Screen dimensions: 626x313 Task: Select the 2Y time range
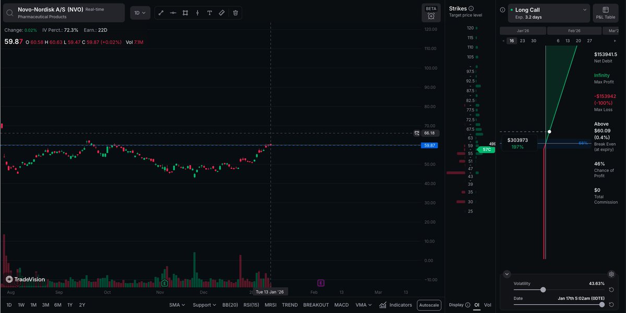tap(82, 305)
